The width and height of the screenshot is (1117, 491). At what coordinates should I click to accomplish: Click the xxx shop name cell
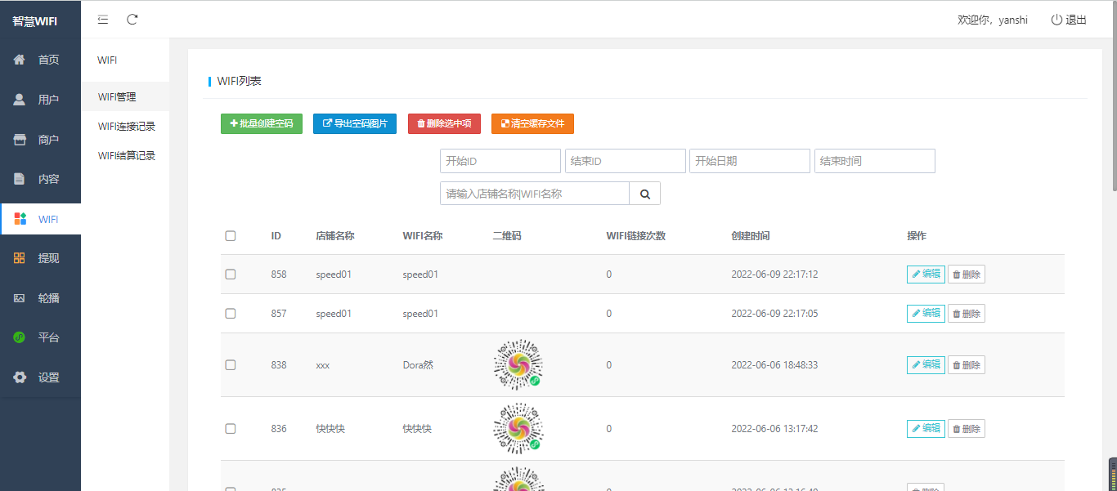coord(322,365)
